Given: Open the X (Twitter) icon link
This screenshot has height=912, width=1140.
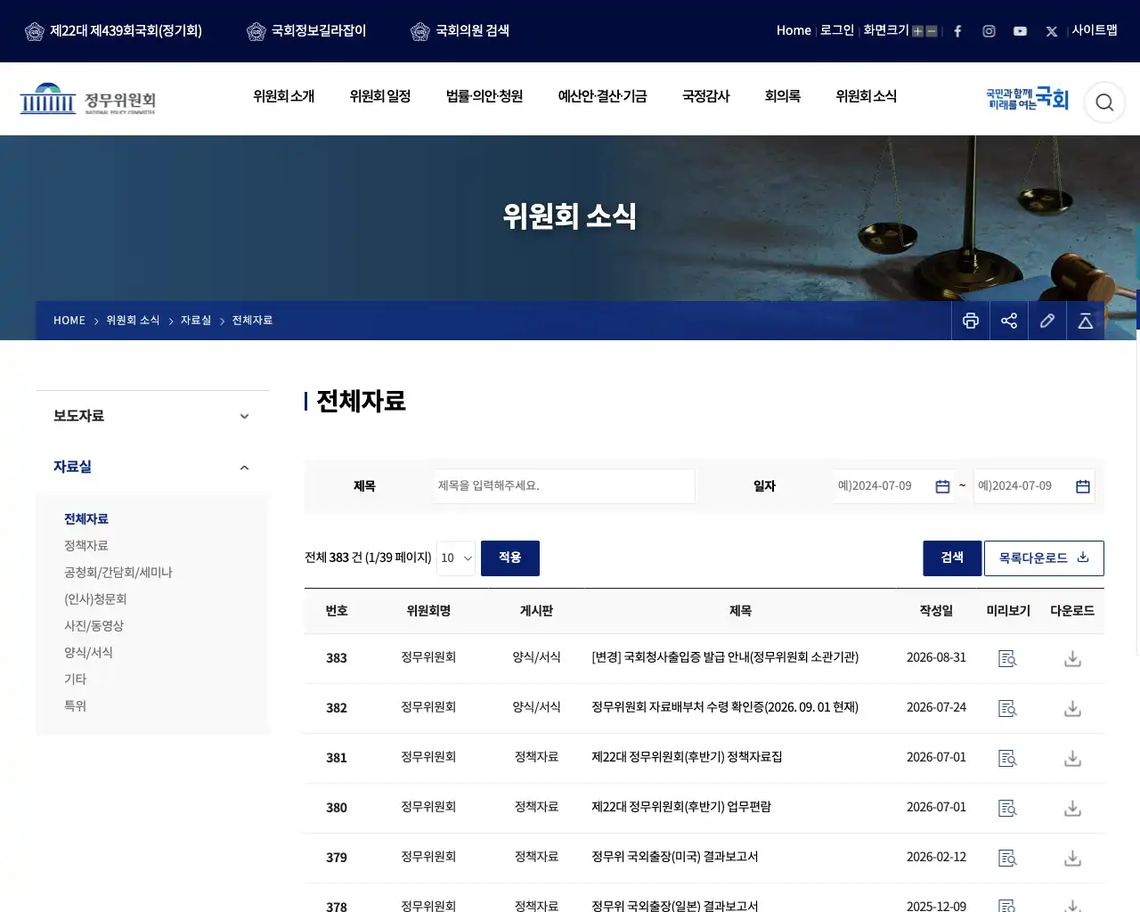Looking at the screenshot, I should click(1052, 31).
